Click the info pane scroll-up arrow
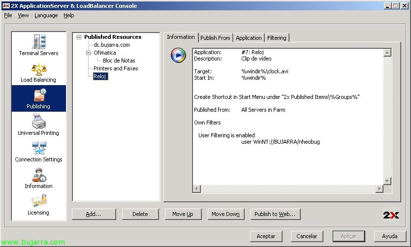 (387, 53)
